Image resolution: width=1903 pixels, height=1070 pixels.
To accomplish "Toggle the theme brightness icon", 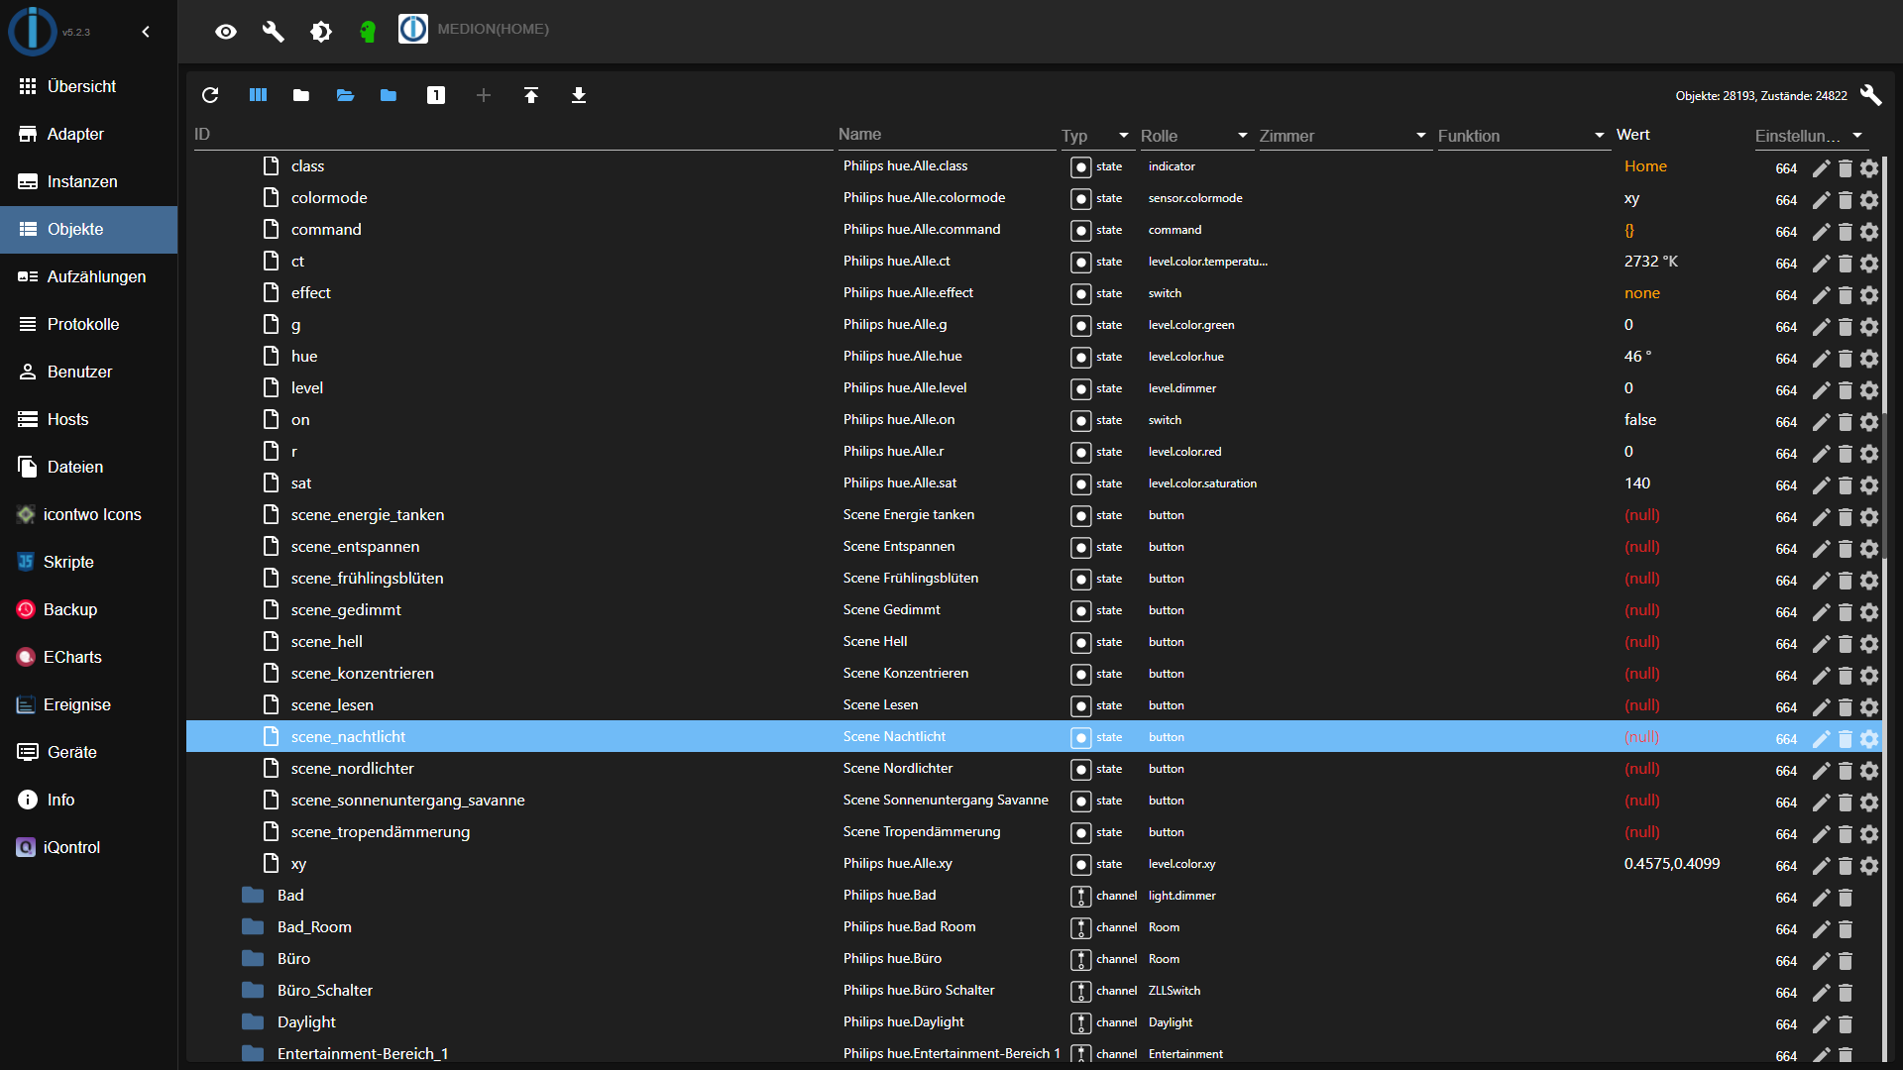I will [x=321, y=32].
